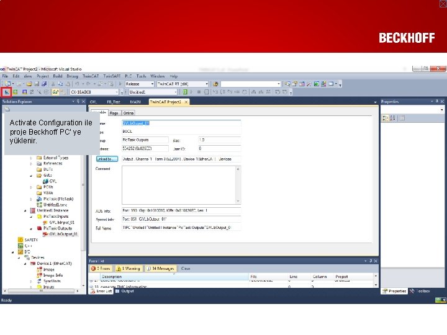The height and width of the screenshot is (335, 447).
Task: Collapse the GVLs folder node
Action: click(31, 176)
